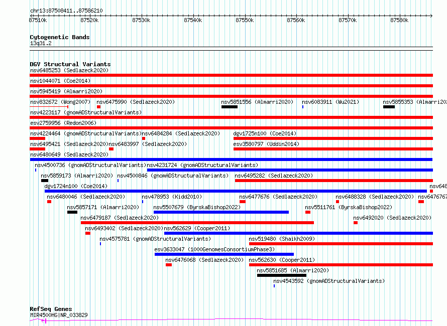The image size is (447, 326).
Task: Click the black bar under nsv5851556
Action: pos(230,107)
